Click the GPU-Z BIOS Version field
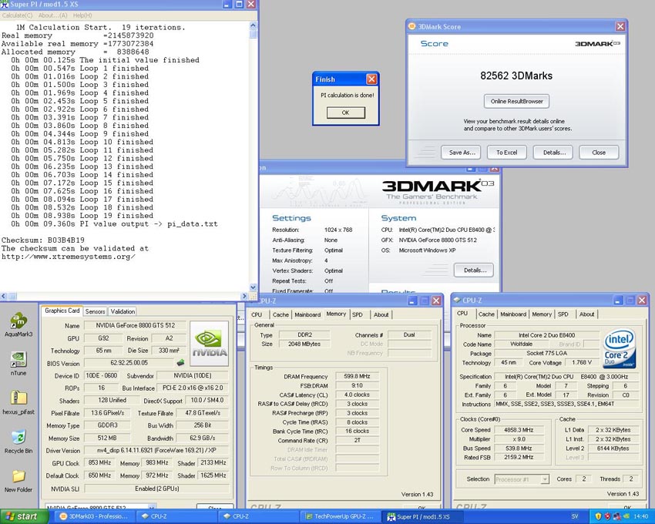Screen dimensions: 655x524 (x=130, y=363)
